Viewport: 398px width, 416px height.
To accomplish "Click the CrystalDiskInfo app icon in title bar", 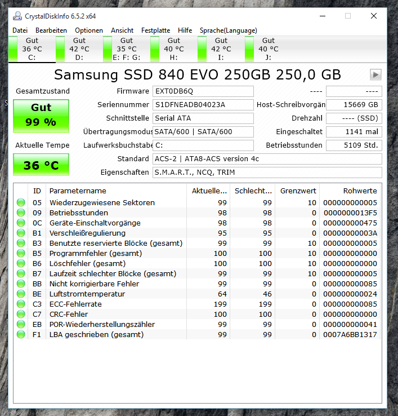I will (x=17, y=16).
